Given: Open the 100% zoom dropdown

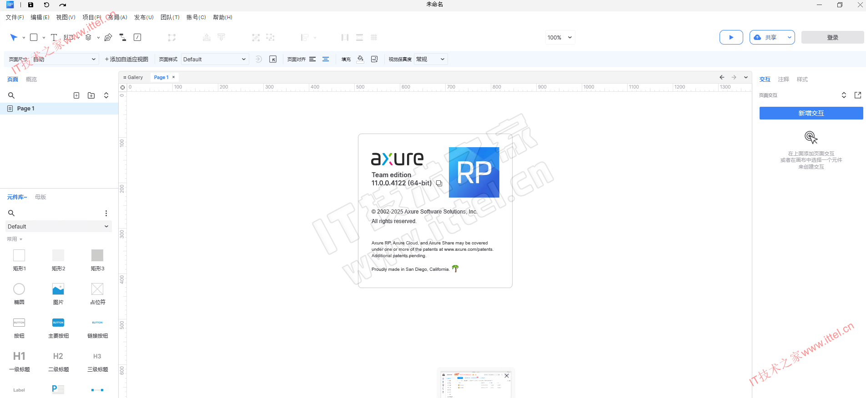Looking at the screenshot, I should [x=560, y=37].
